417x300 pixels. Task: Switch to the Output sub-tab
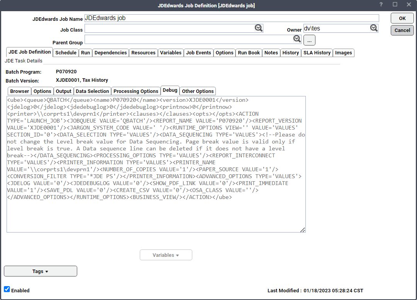click(x=64, y=91)
